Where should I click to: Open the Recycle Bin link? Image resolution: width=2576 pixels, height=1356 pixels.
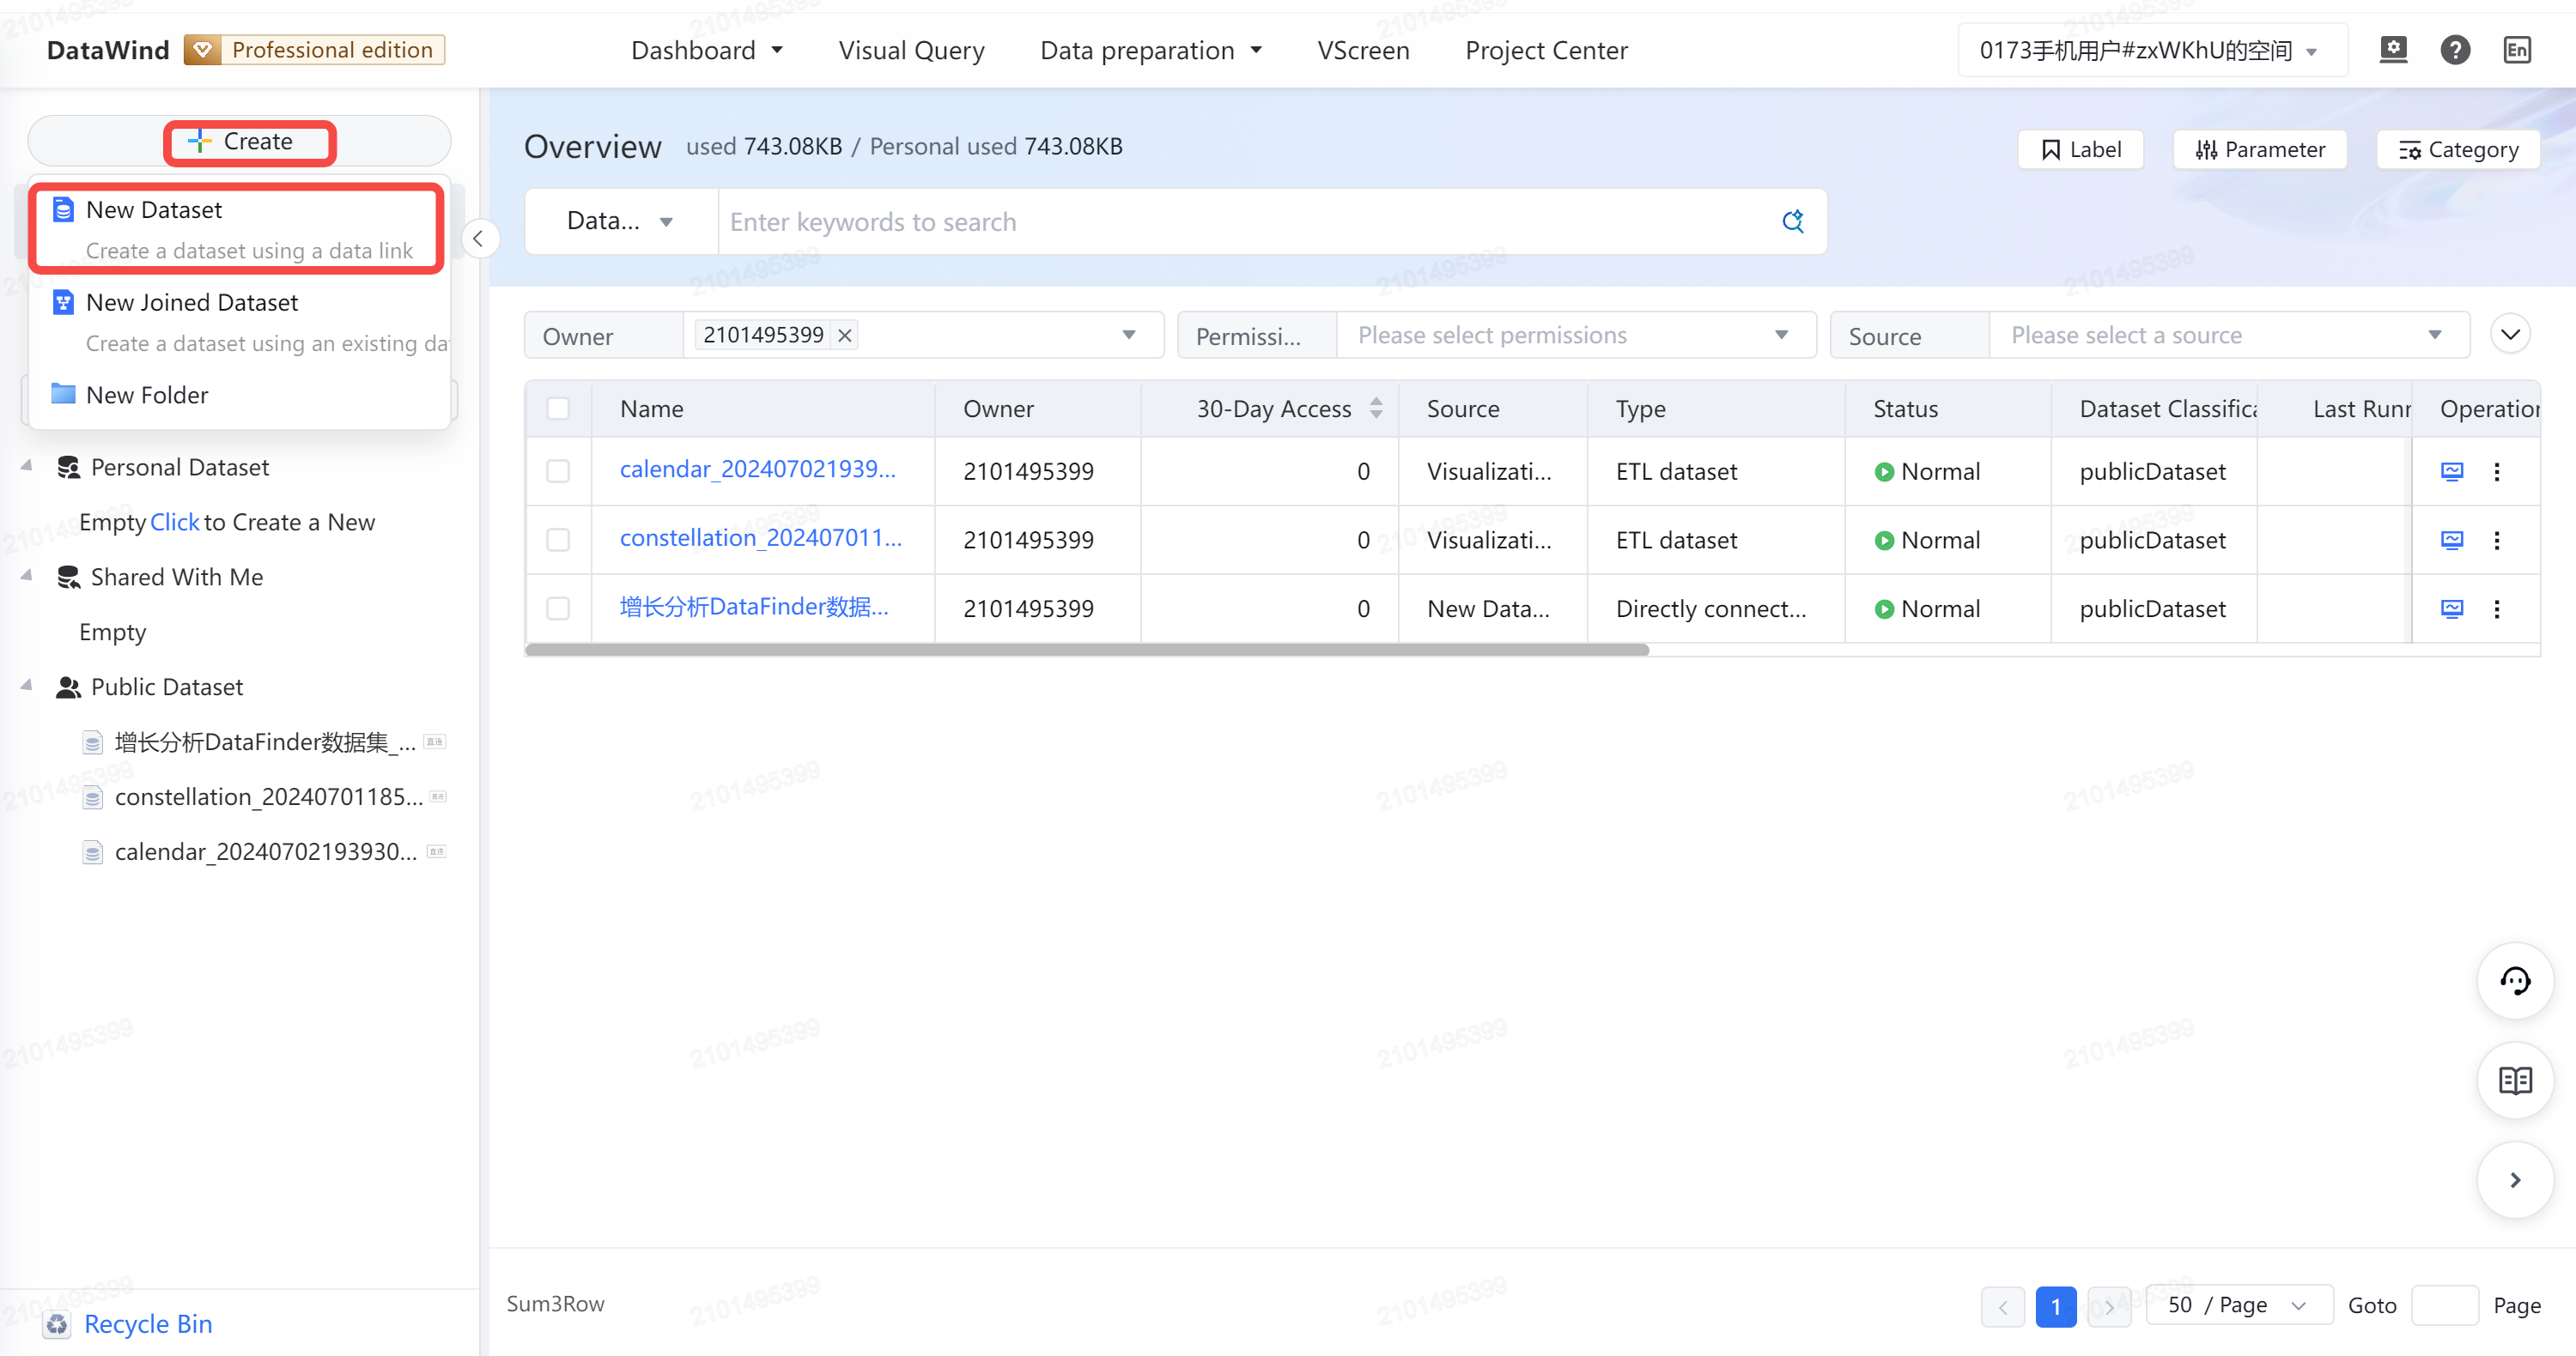148,1324
